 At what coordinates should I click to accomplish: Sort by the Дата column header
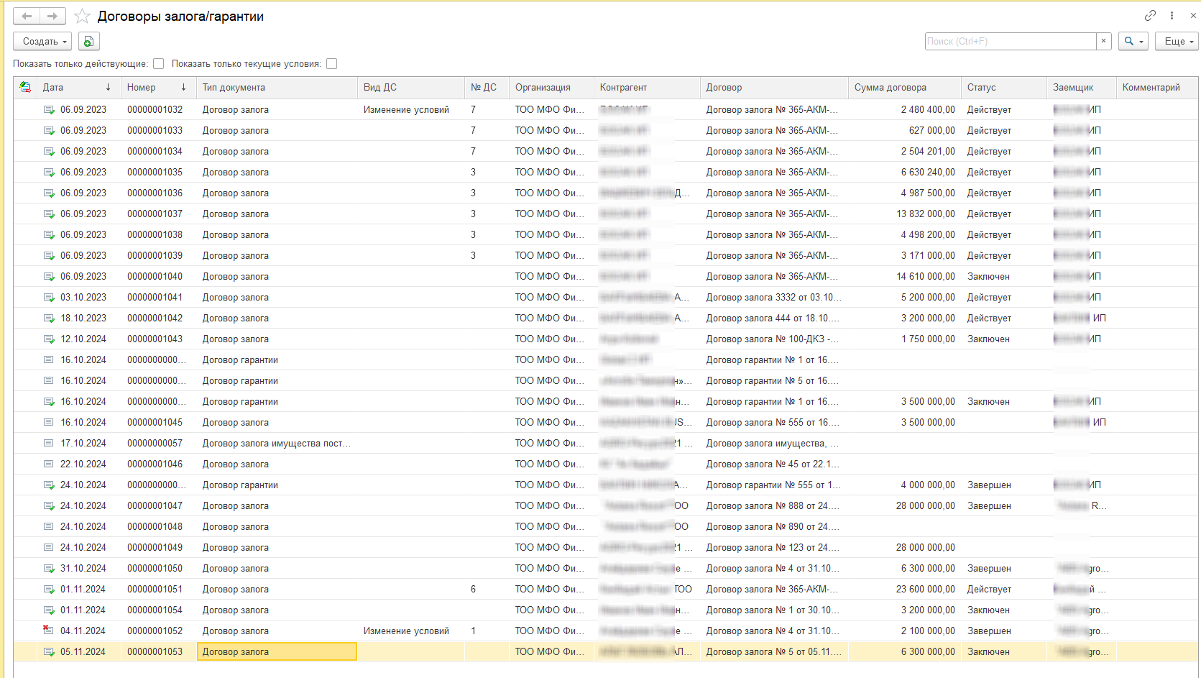coord(78,87)
